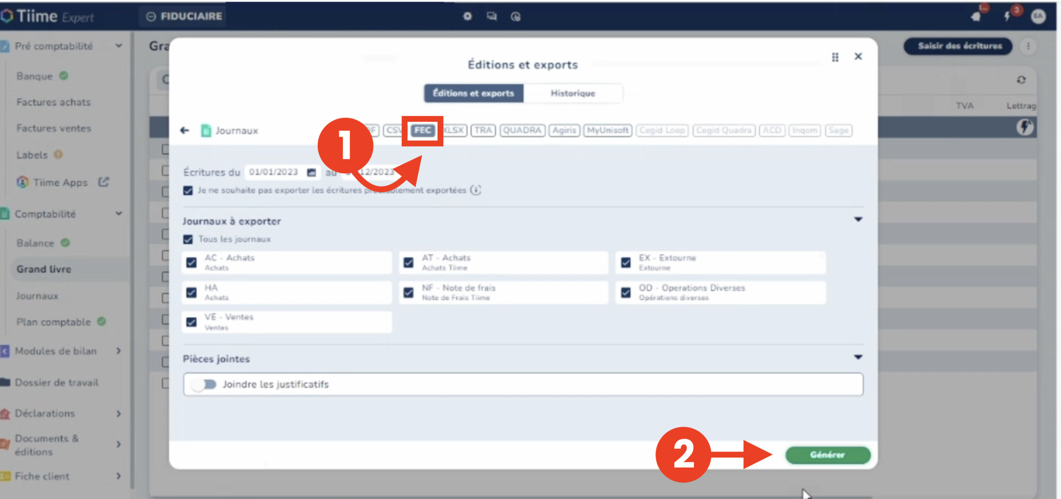Uncheck OD - Operations Diverses journal
This screenshot has height=499, width=1061.
click(626, 292)
